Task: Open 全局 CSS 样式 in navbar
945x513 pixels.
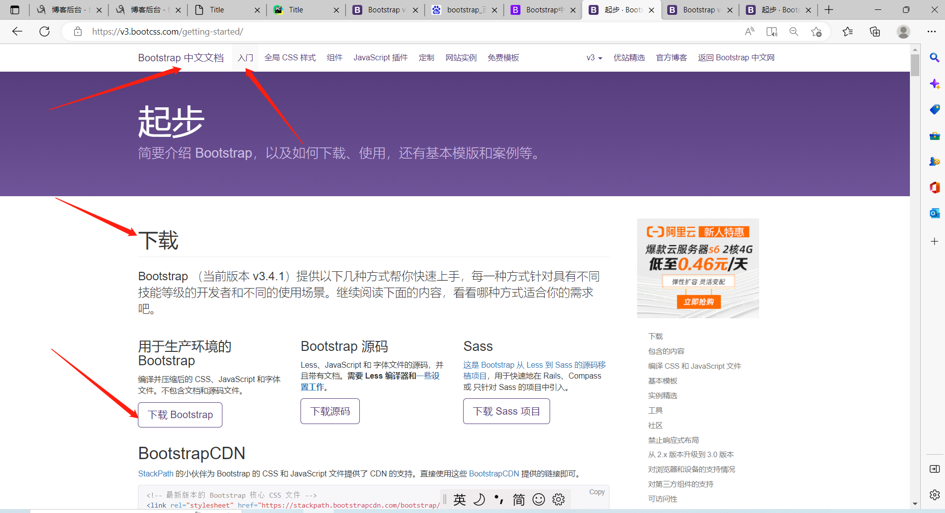Action: (290, 58)
